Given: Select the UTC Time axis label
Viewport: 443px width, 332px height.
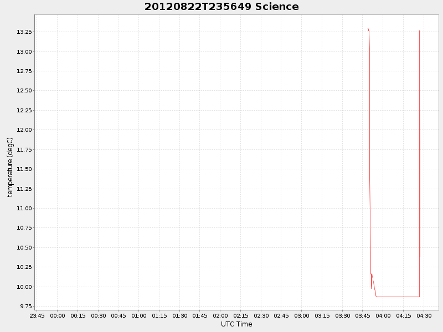Looking at the screenshot, I should pos(236,324).
